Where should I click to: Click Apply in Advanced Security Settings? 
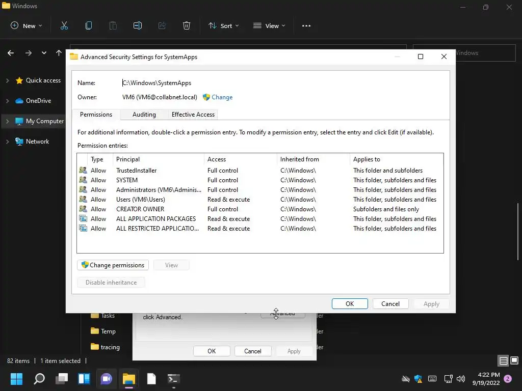pos(431,303)
